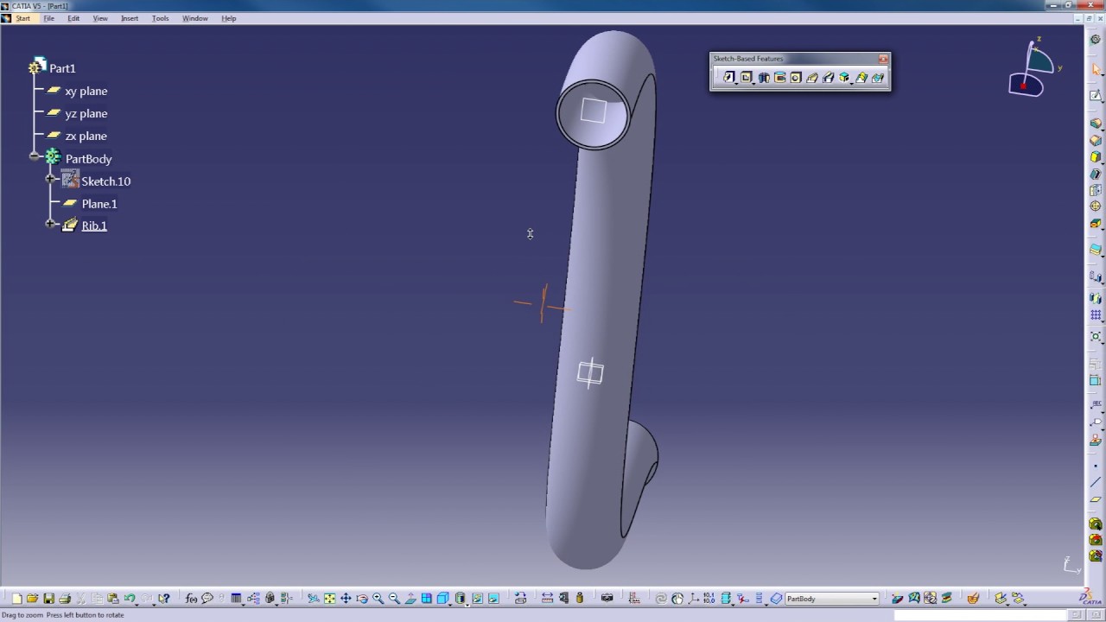Create a new document from bottom toolbar

point(16,599)
